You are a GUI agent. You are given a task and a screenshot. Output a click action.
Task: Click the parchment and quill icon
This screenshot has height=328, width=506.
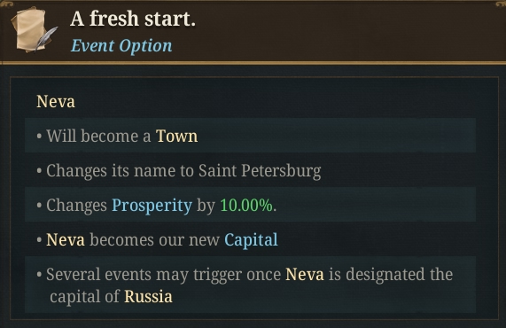pos(34,31)
